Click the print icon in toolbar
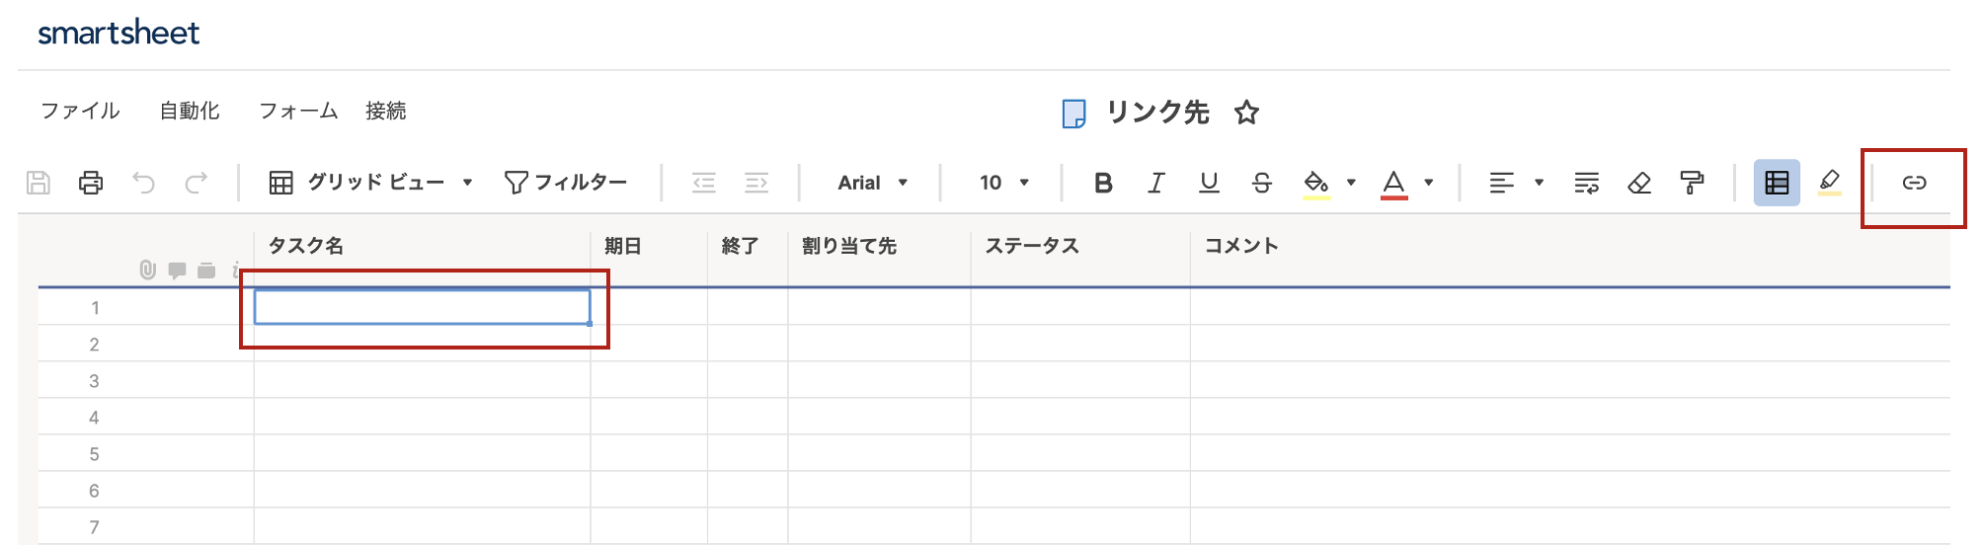This screenshot has width=1985, height=545. tap(91, 183)
